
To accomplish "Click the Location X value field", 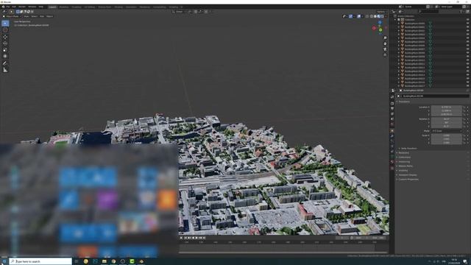I will [447, 107].
